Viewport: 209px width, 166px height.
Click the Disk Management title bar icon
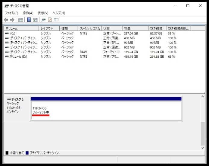pos(7,6)
